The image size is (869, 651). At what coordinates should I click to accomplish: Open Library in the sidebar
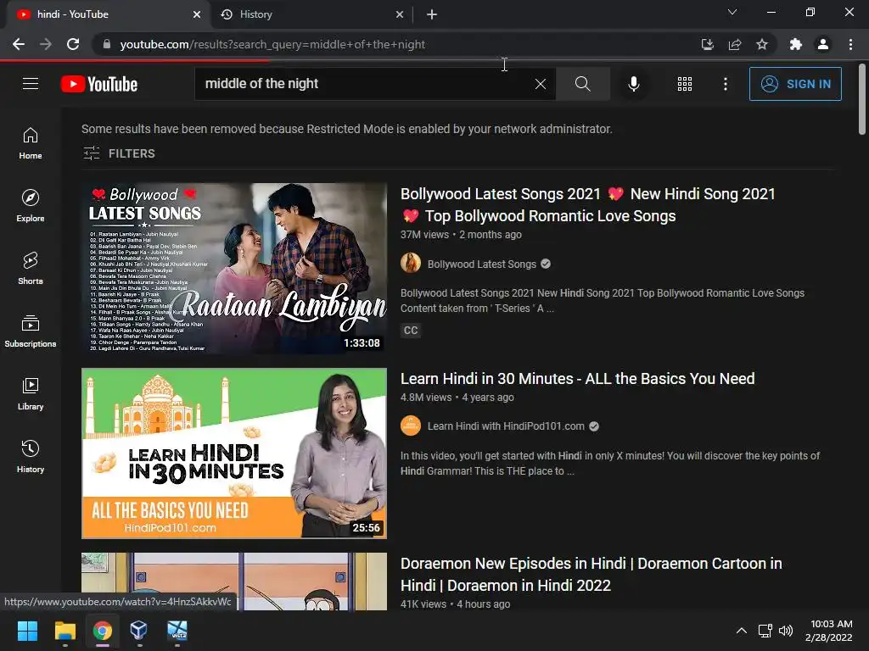coord(31,393)
